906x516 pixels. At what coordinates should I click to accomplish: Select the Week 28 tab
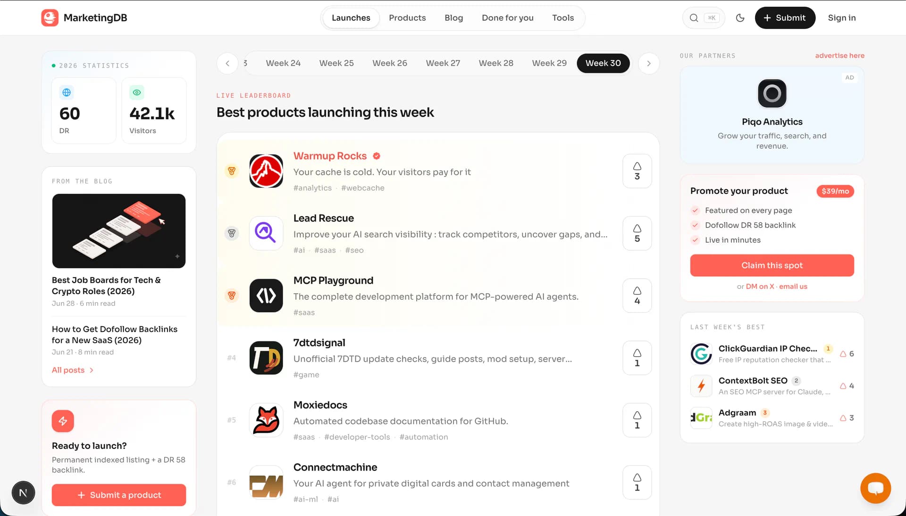496,63
